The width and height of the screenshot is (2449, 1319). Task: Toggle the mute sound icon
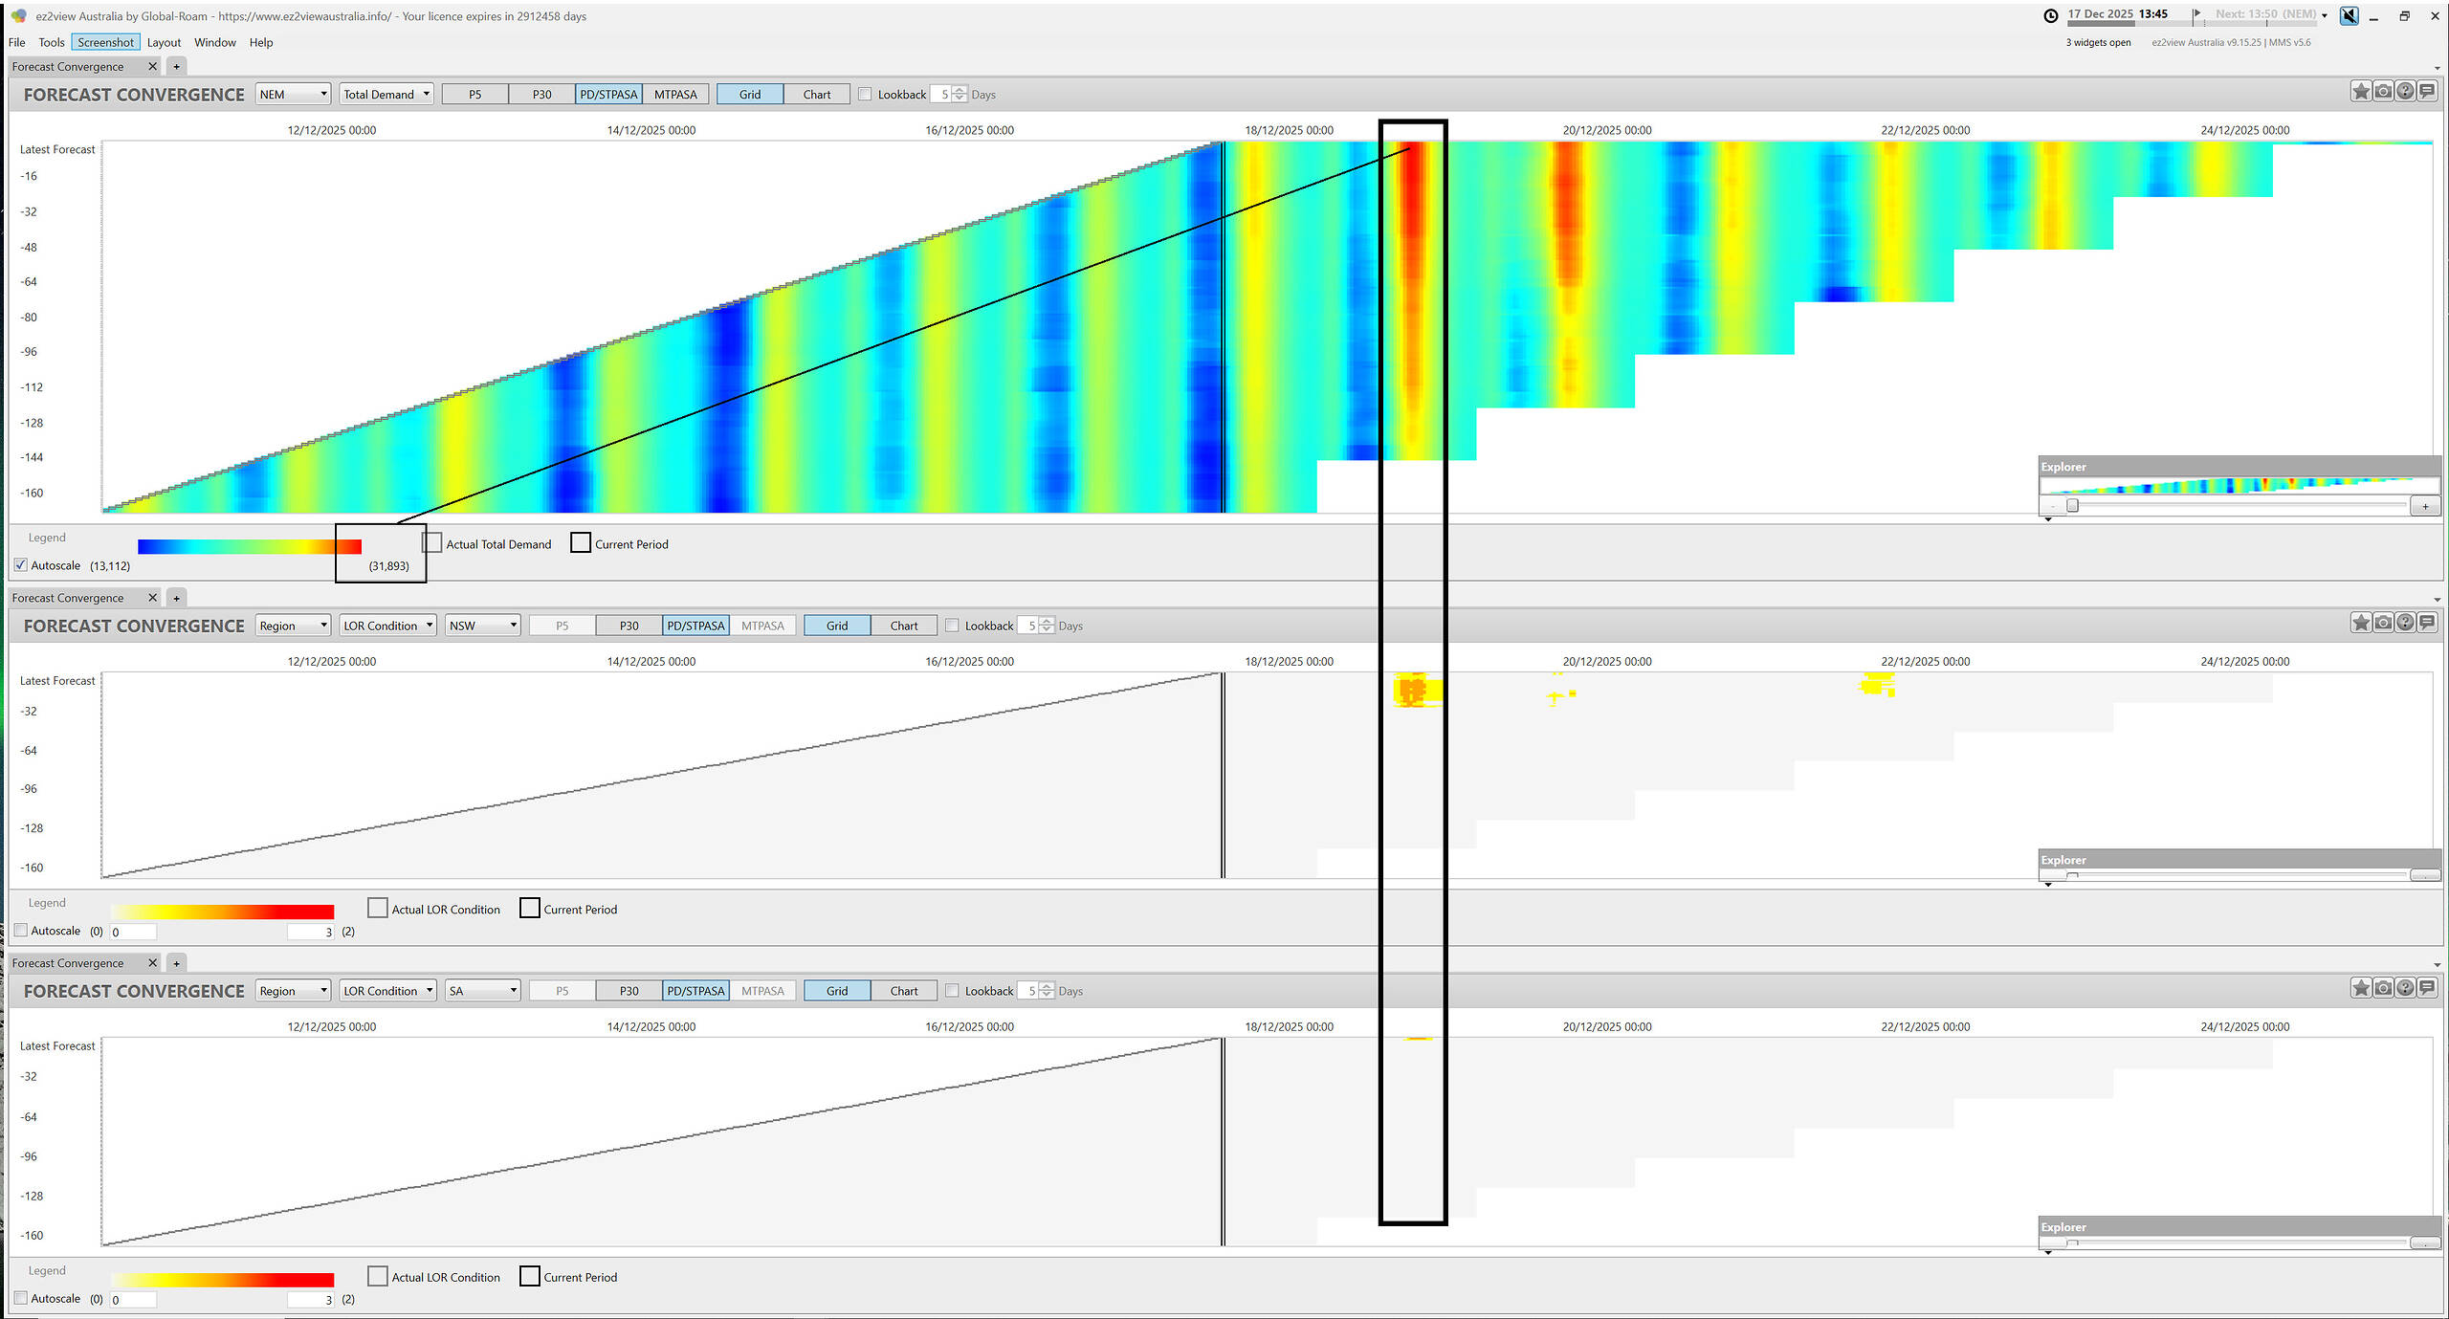(x=2349, y=15)
